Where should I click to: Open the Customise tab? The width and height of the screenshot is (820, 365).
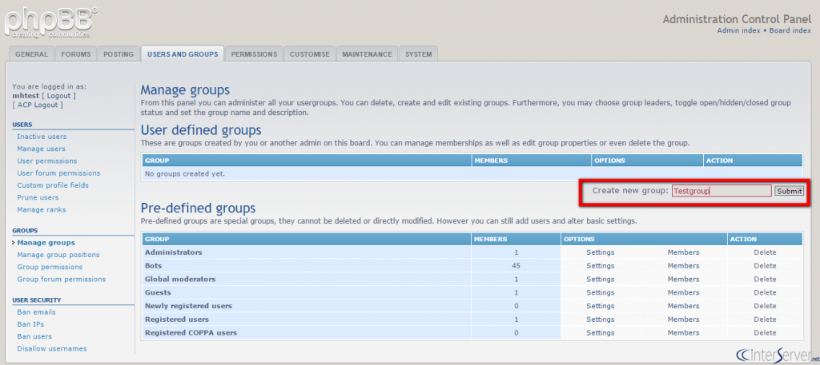pyautogui.click(x=310, y=54)
